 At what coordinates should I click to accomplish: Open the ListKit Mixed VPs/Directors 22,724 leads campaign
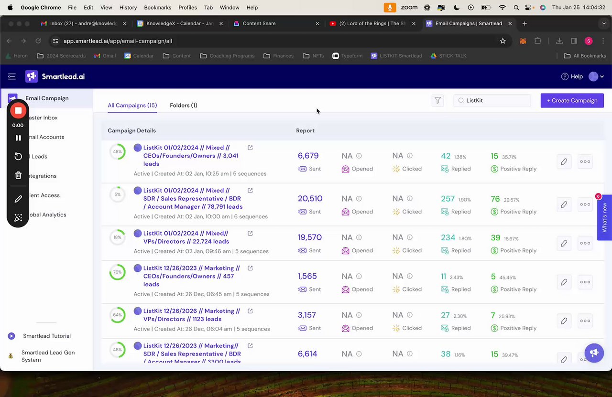click(x=186, y=237)
